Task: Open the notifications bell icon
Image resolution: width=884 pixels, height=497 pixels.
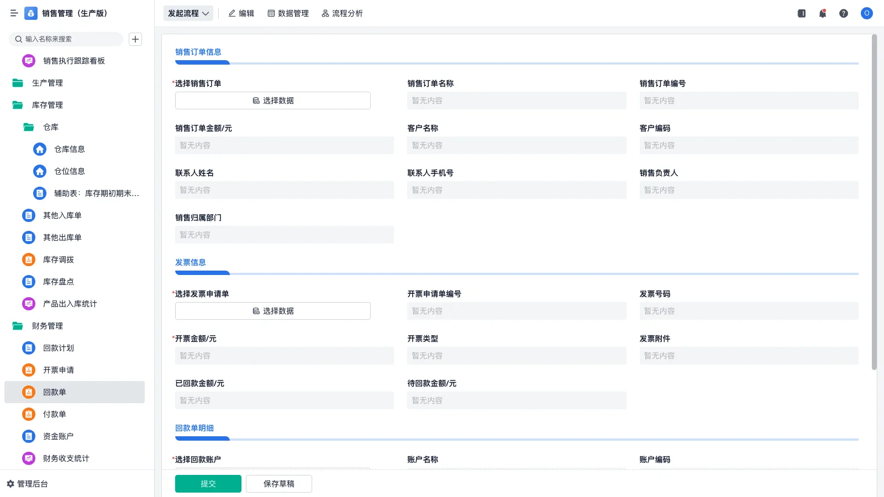Action: tap(822, 13)
